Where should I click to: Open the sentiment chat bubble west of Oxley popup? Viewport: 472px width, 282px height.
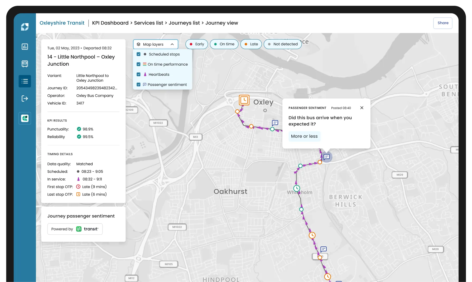tap(275, 123)
